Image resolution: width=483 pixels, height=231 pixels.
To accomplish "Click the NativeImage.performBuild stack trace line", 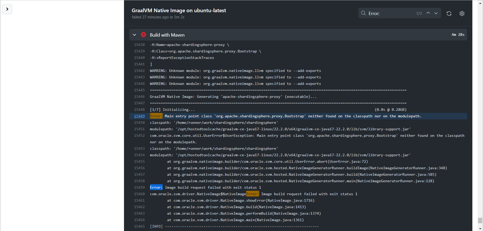I will coord(244,213).
